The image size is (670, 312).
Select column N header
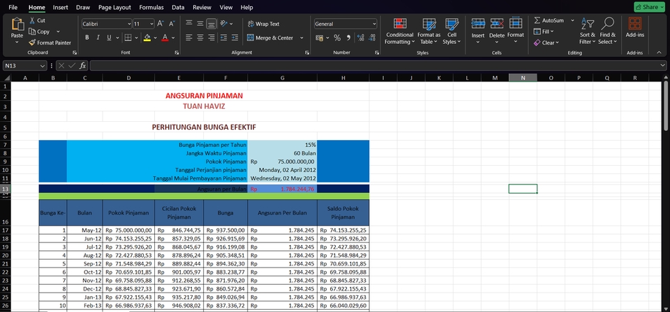(523, 77)
